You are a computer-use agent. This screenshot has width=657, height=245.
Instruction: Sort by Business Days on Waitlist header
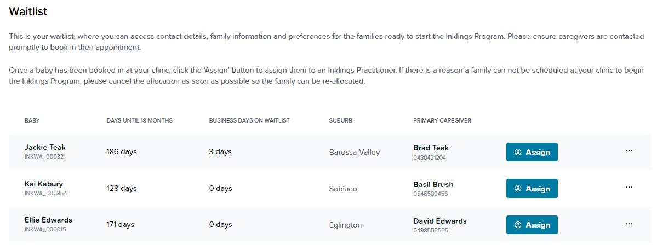[x=249, y=120]
